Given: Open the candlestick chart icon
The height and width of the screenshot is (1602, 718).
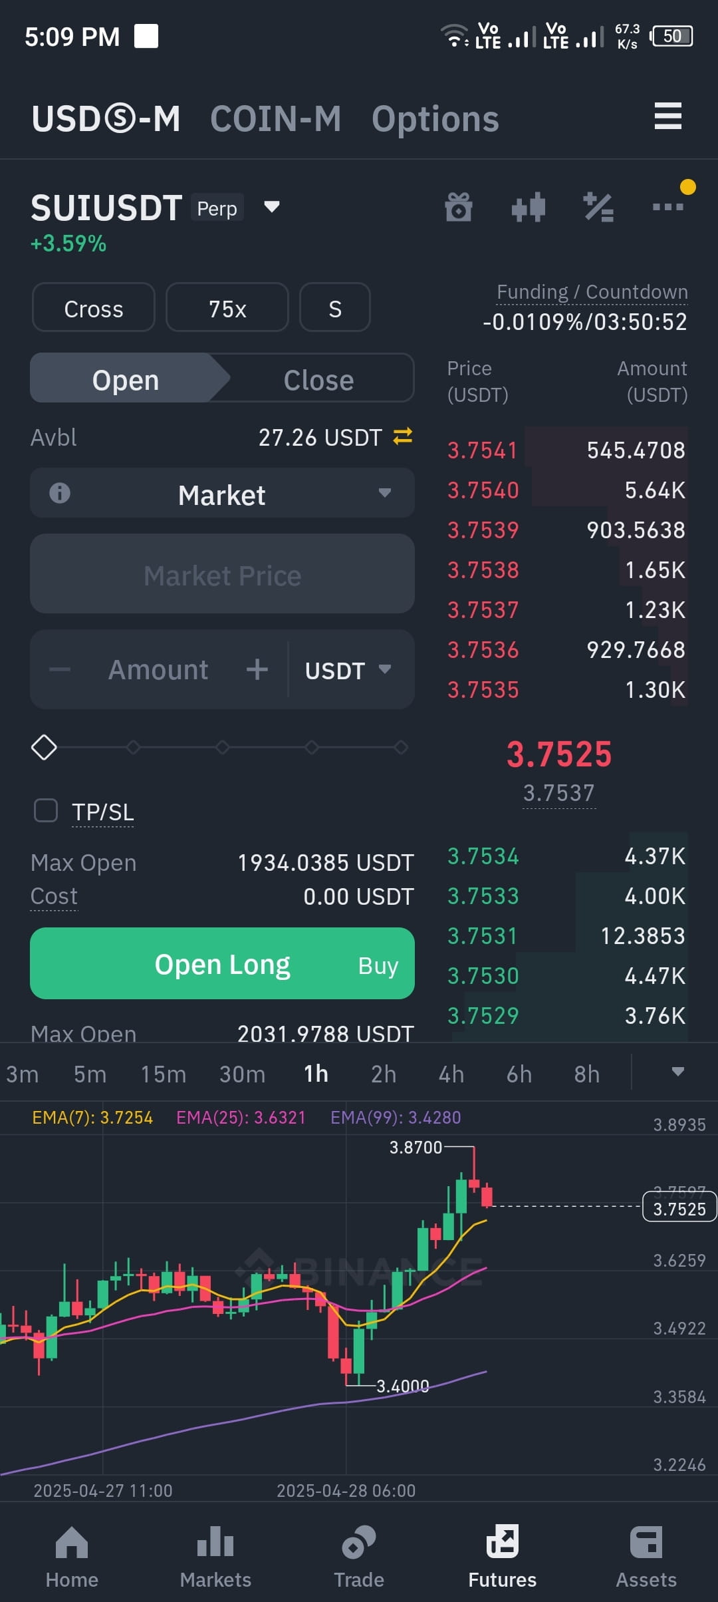Looking at the screenshot, I should click(529, 207).
